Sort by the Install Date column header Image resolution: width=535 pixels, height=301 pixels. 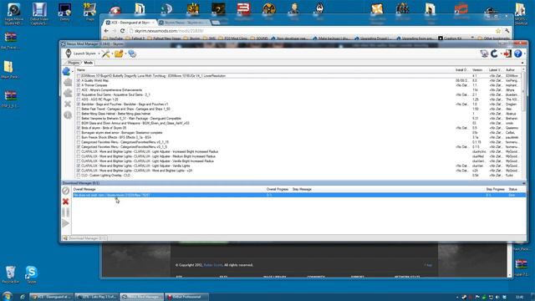462,70
